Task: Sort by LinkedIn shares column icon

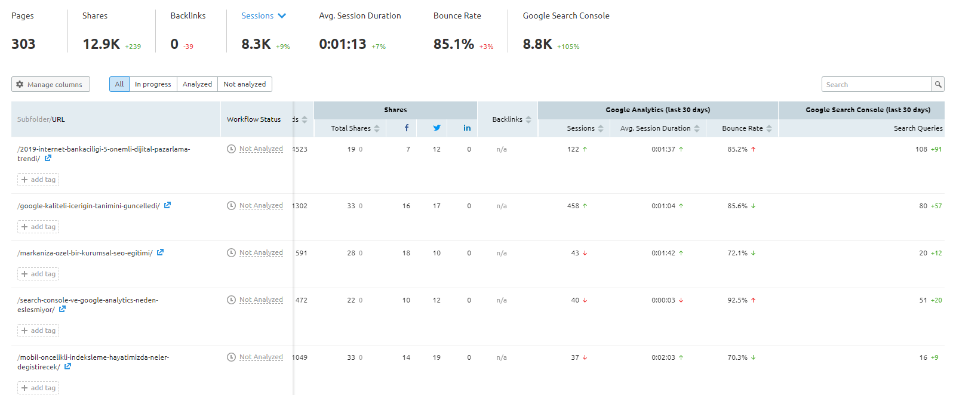Action: (x=467, y=128)
